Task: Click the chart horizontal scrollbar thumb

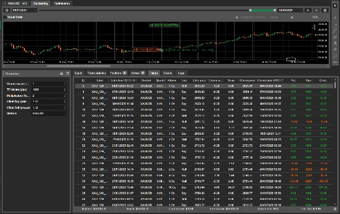Action: tap(79, 66)
